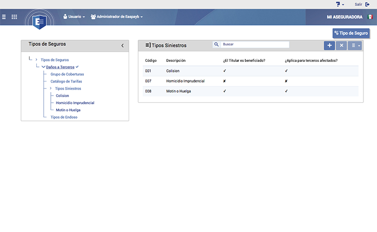Click the Tipo de Seguro button

point(351,33)
